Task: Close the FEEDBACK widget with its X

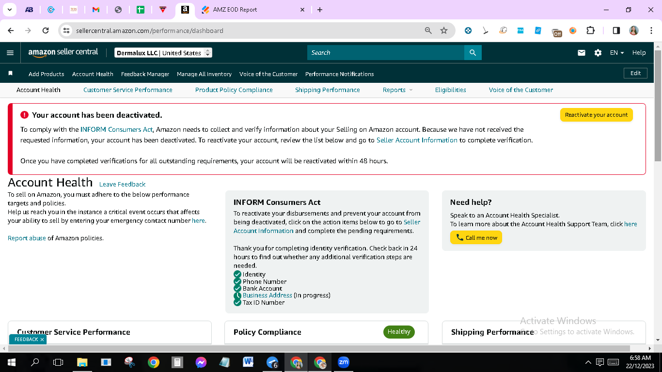Action: coord(42,340)
